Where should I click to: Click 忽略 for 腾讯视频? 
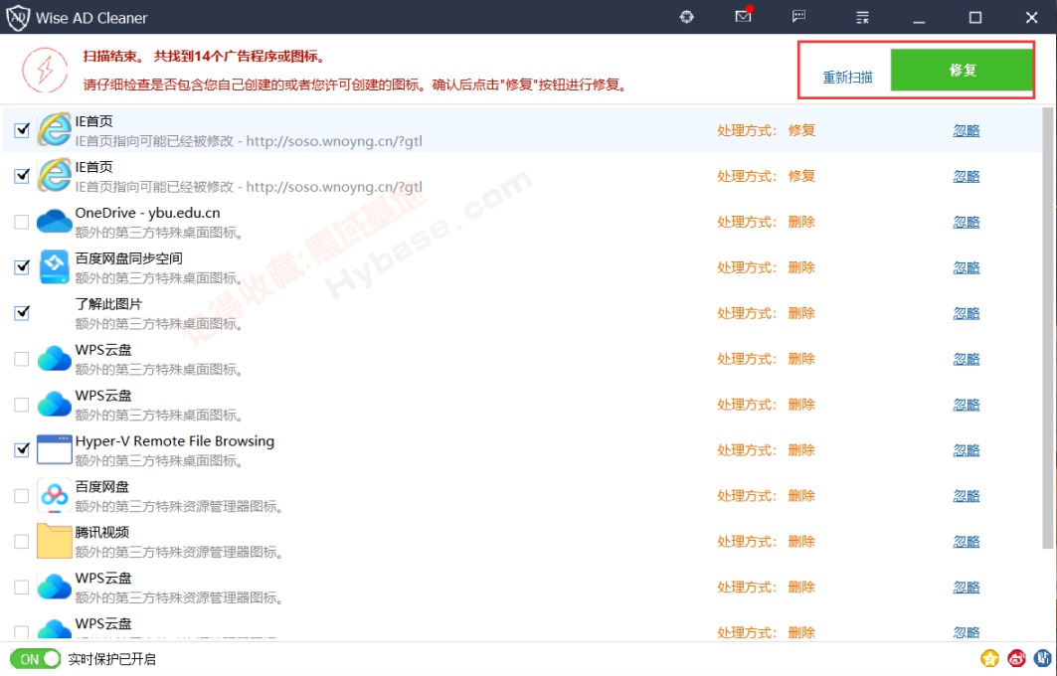(966, 541)
